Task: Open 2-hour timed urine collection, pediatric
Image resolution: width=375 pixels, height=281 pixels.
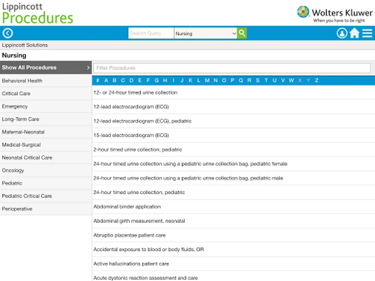Action: pyautogui.click(x=233, y=150)
